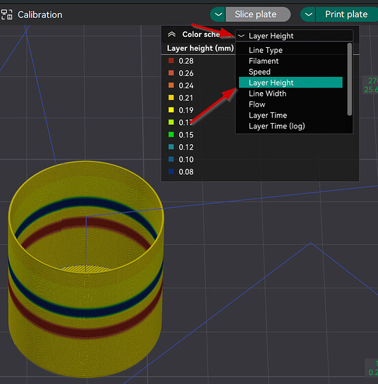Click the dropdown list scrollbar
378x384 pixels.
coord(349,79)
